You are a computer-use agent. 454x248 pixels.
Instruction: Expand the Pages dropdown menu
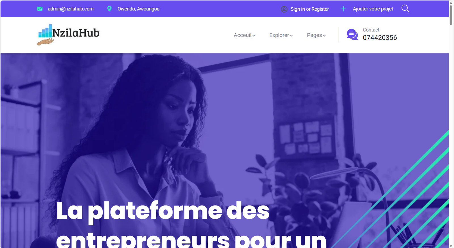(x=316, y=35)
